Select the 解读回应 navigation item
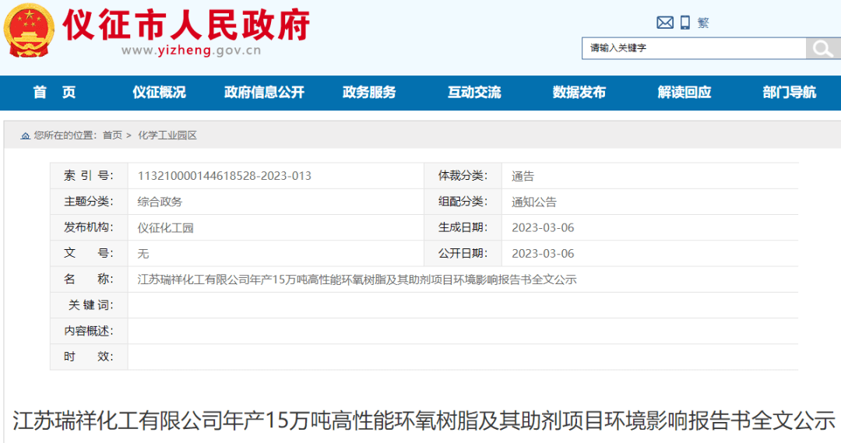The width and height of the screenshot is (841, 443). tap(684, 92)
